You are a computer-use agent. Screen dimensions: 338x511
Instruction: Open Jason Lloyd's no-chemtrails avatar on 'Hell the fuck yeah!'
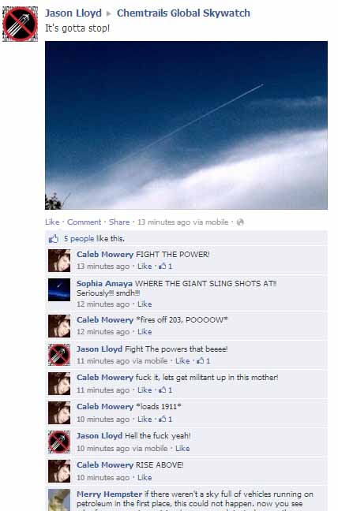point(59,442)
